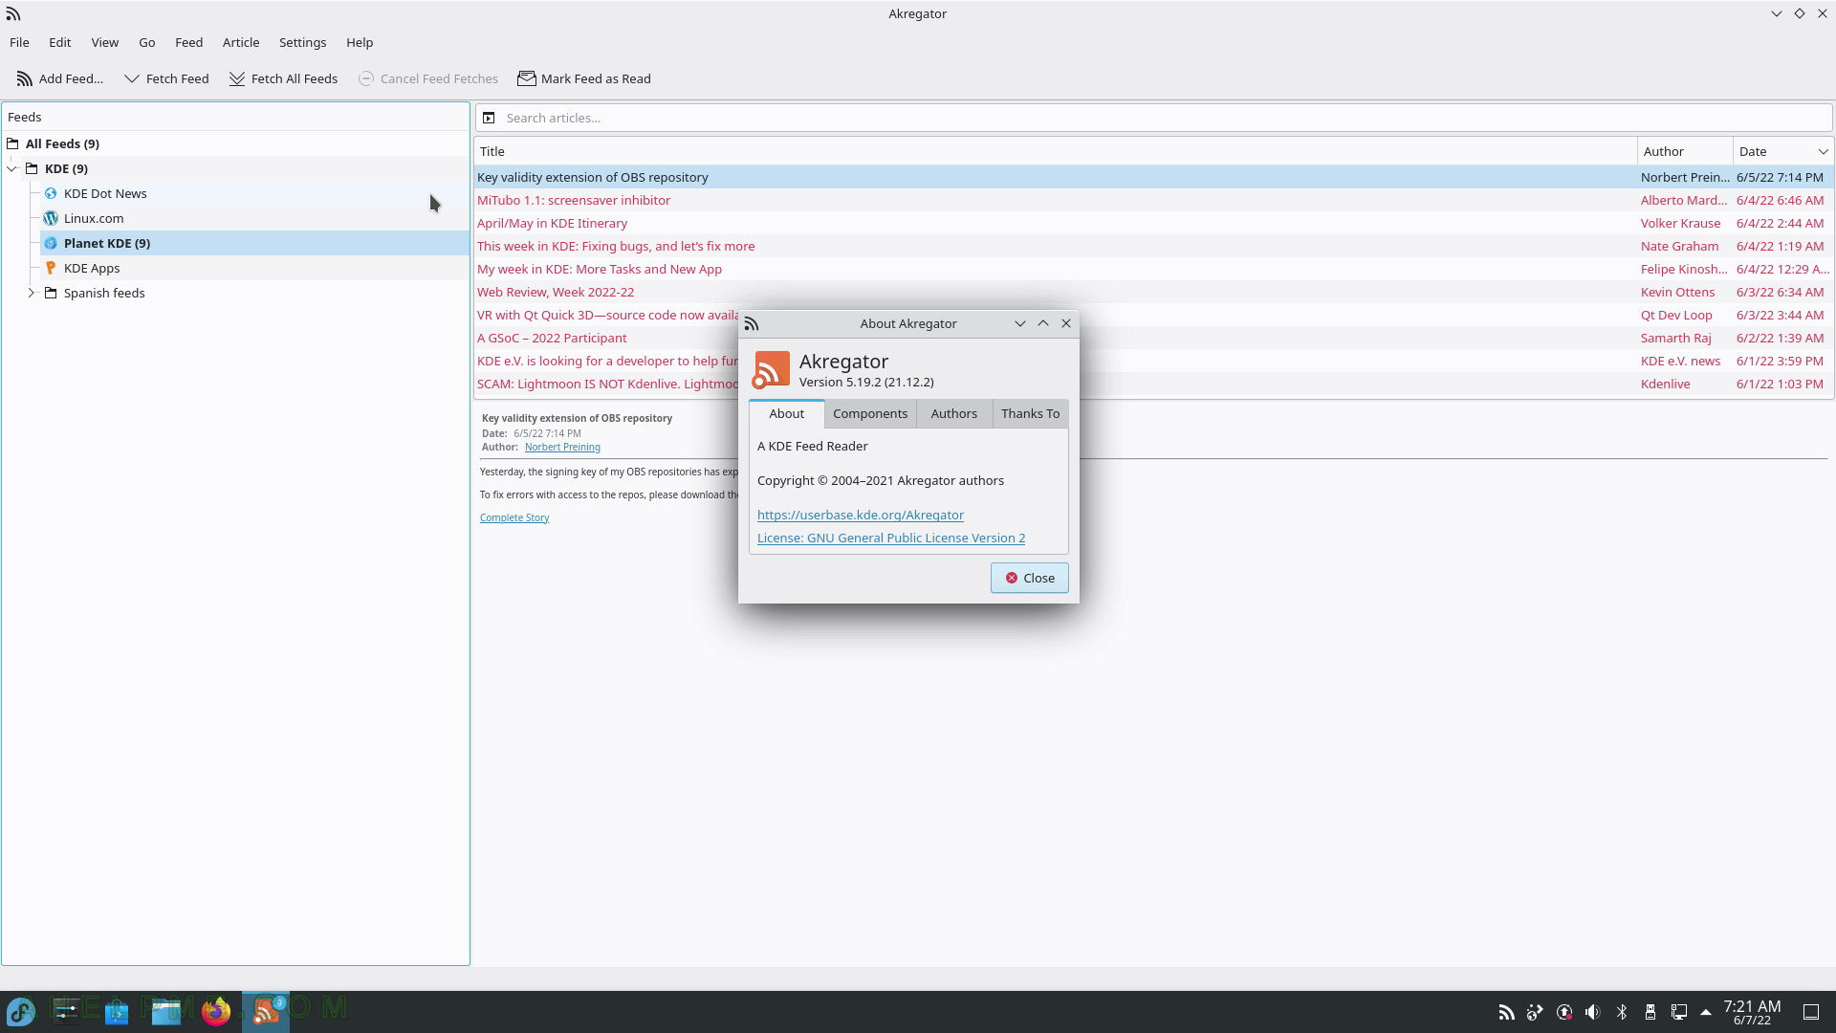The image size is (1836, 1033).
Task: Shade the About Akregator dialog up arrow
Action: [x=1043, y=323]
